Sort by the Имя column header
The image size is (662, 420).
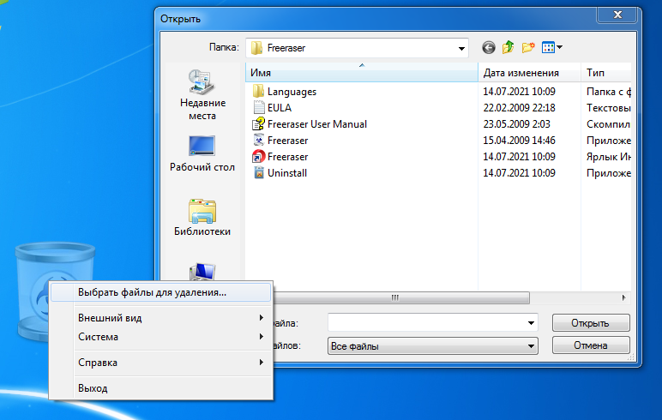pyautogui.click(x=362, y=73)
